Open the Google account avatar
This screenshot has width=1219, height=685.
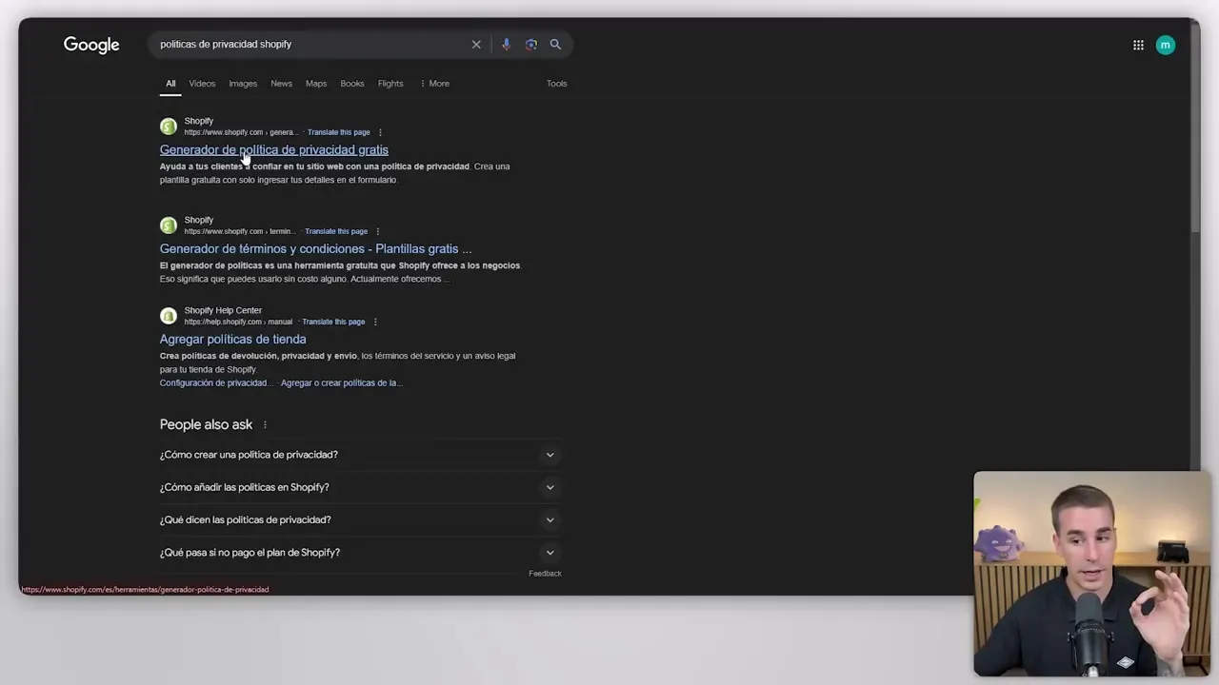(1166, 45)
